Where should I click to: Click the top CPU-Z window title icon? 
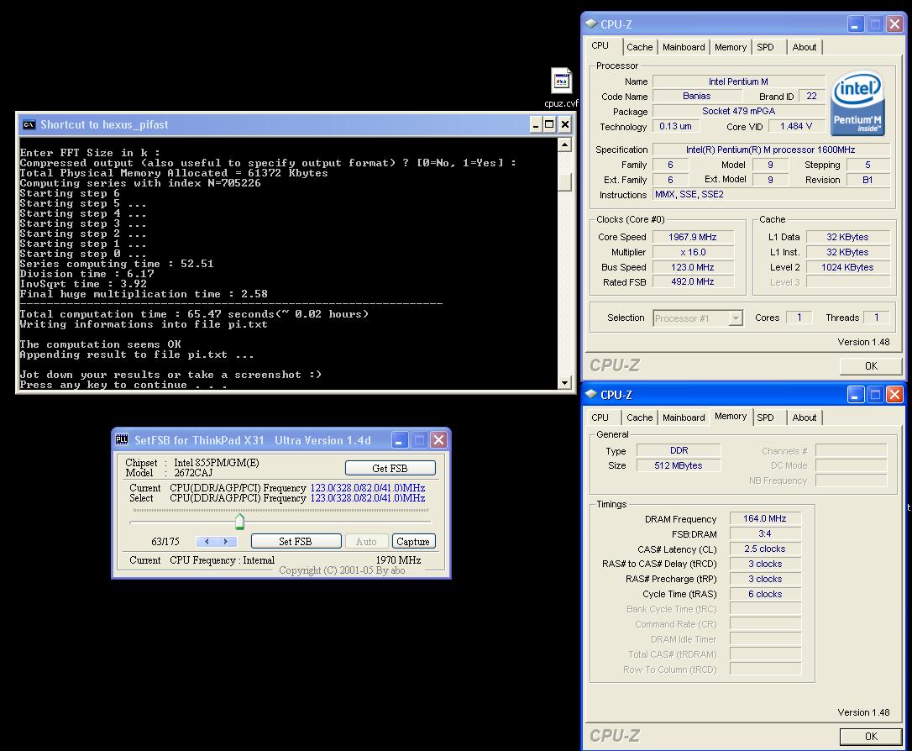[591, 24]
